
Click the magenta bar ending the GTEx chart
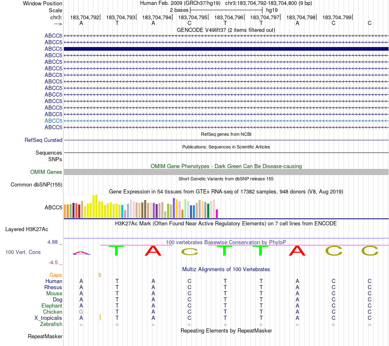(217, 213)
